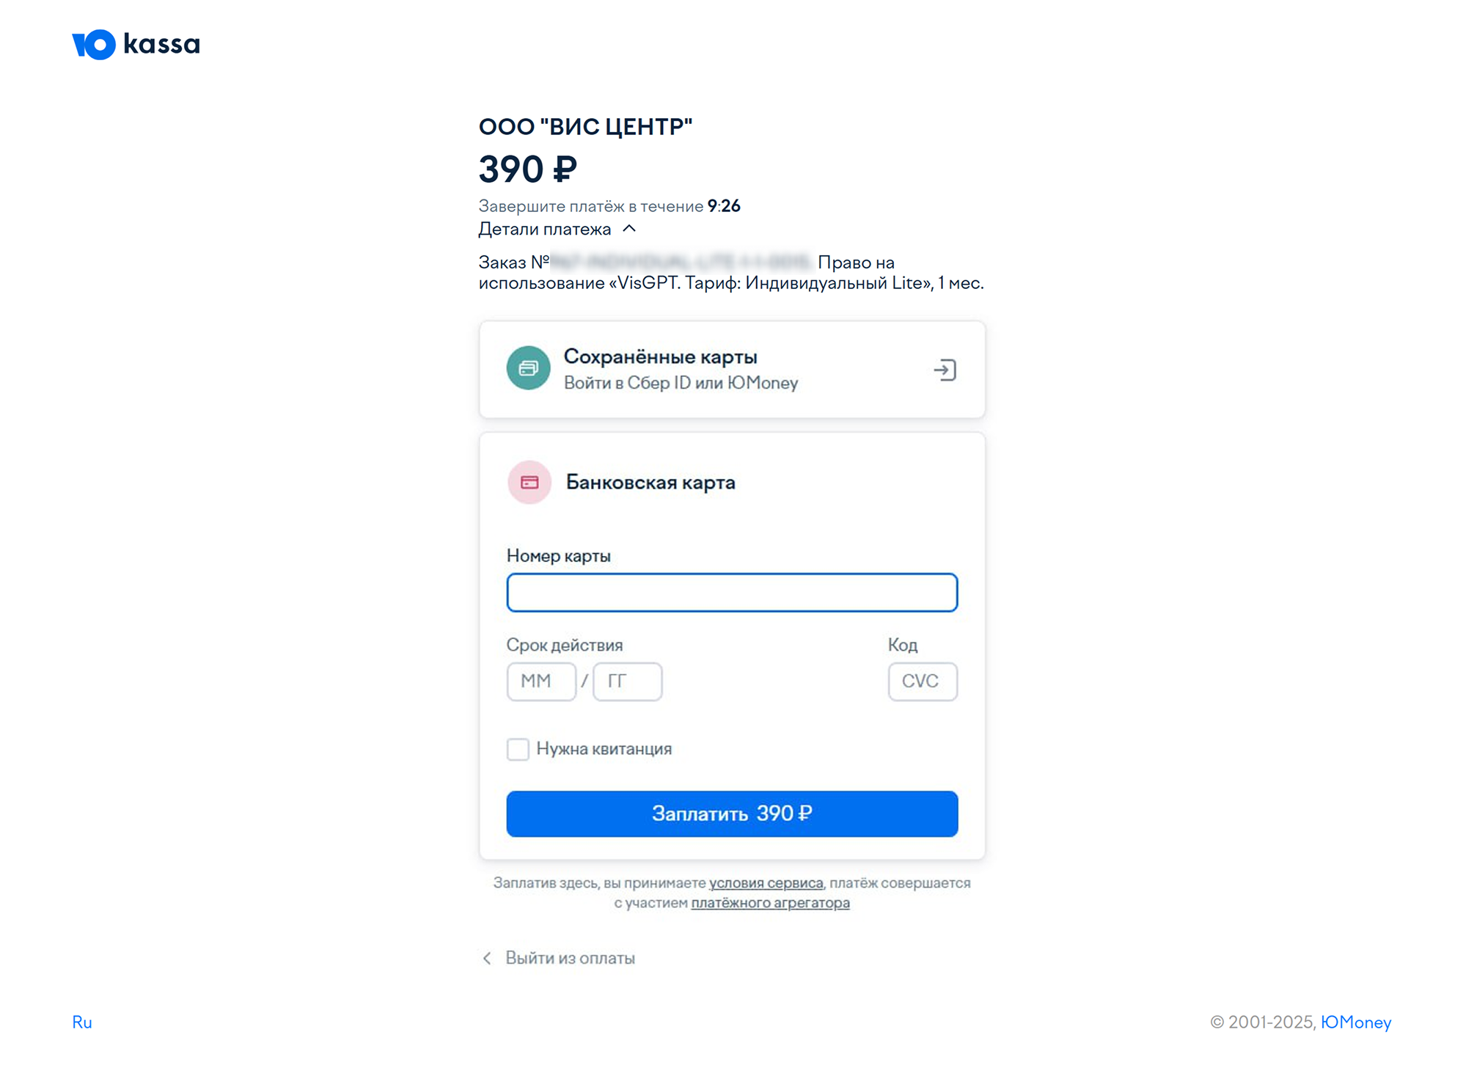Click the CVC code field
The width and height of the screenshot is (1463, 1076).
click(923, 681)
